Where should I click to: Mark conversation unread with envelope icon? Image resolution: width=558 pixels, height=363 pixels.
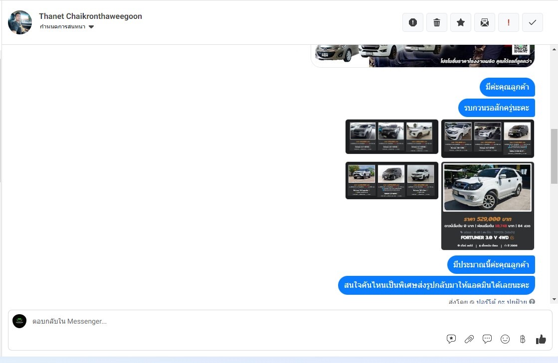pyautogui.click(x=485, y=22)
